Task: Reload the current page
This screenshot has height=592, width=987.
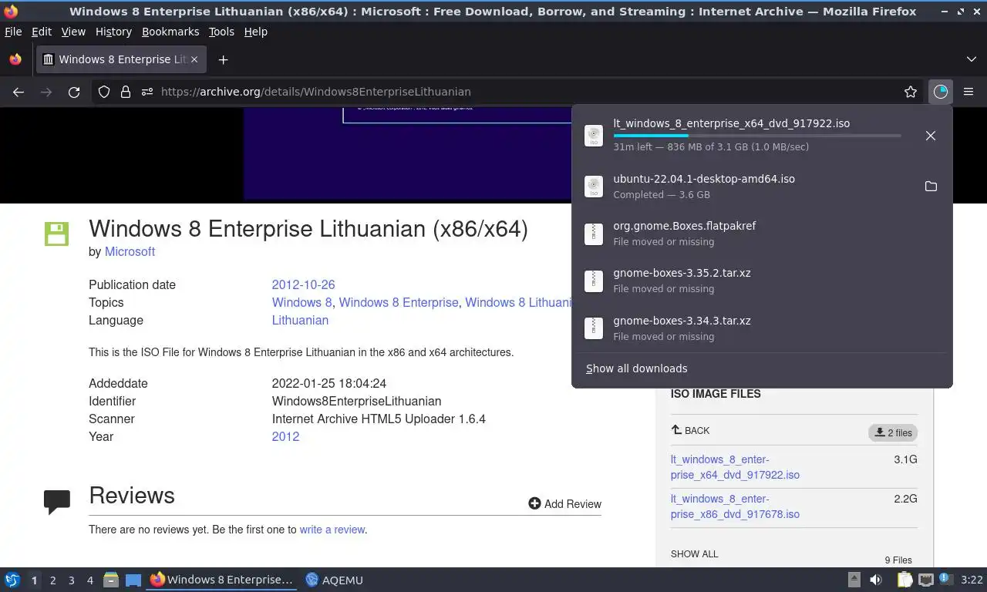Action: click(74, 92)
